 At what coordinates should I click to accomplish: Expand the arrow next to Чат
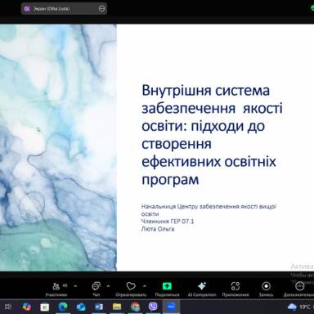(x=108, y=286)
